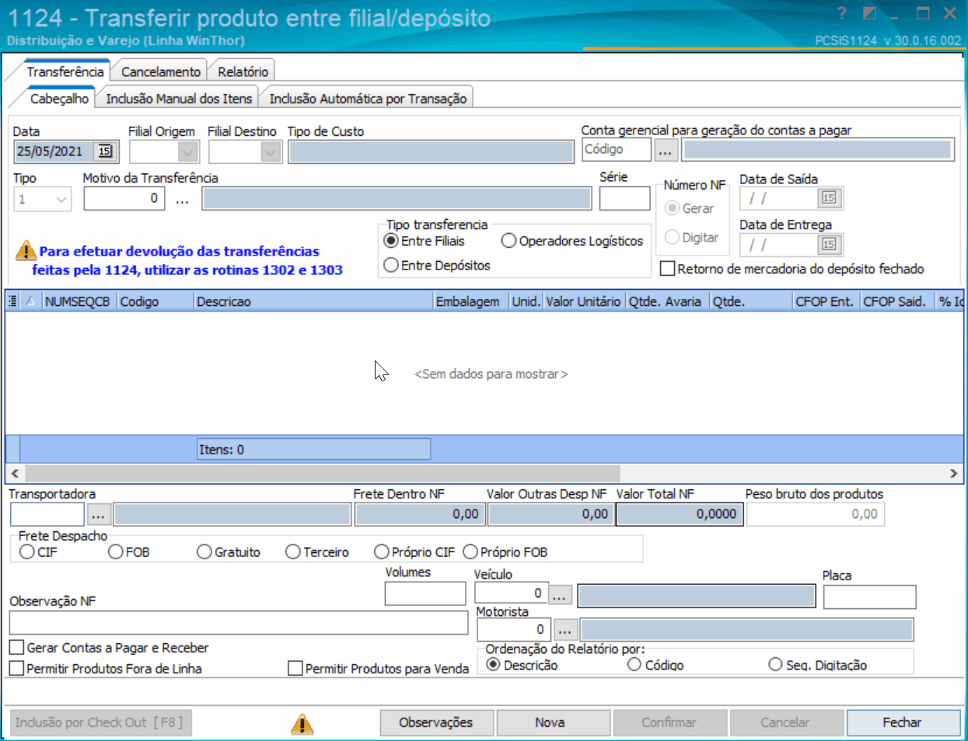
Task: Click the Volumes input field
Action: pos(425,593)
